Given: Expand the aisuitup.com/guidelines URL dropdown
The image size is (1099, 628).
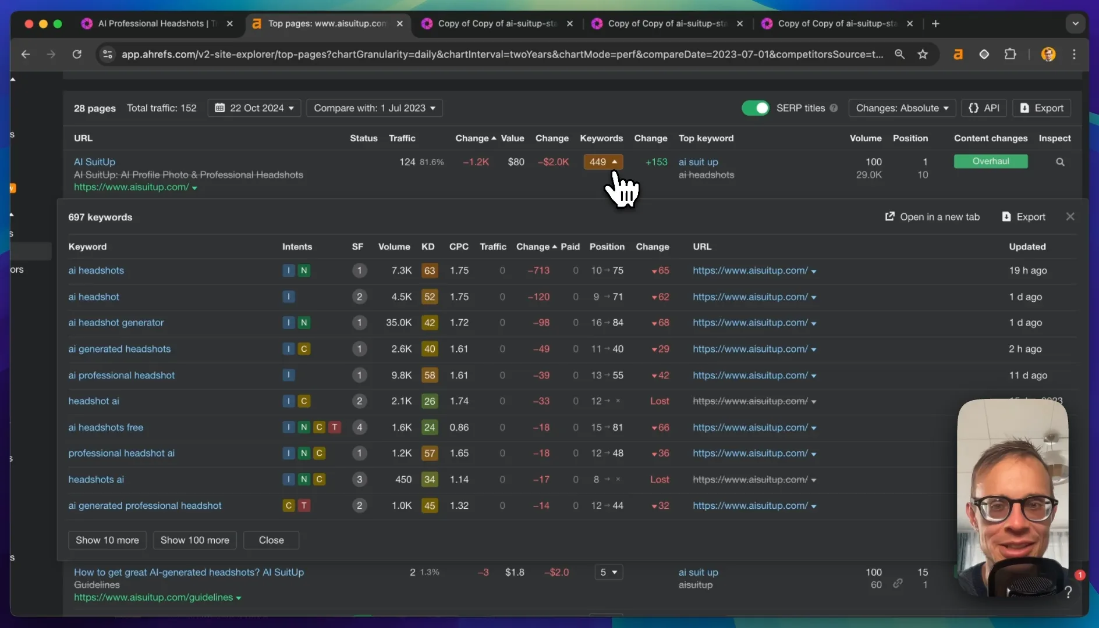Looking at the screenshot, I should pos(238,598).
